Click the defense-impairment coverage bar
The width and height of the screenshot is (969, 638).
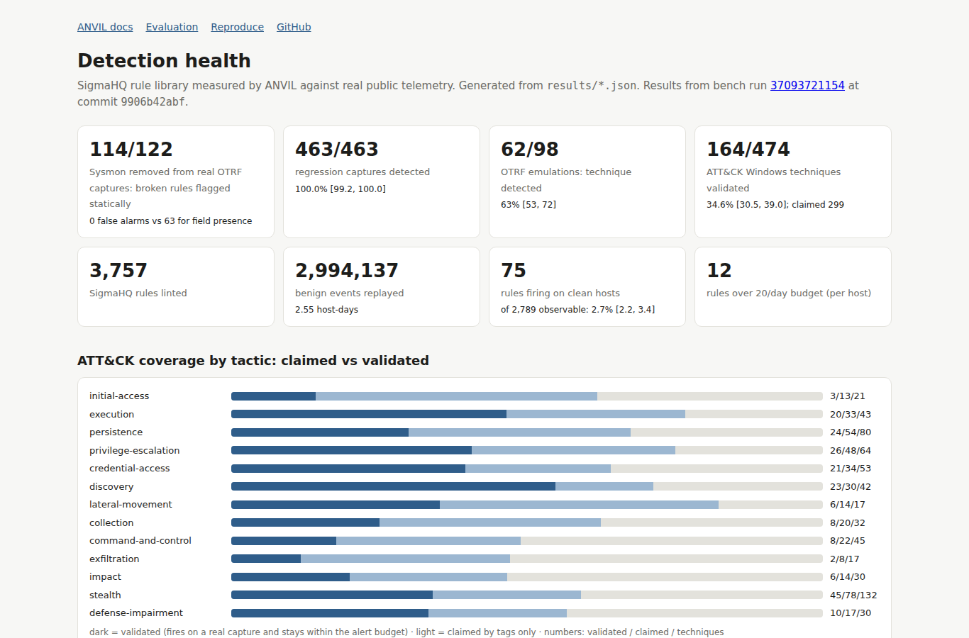click(527, 613)
